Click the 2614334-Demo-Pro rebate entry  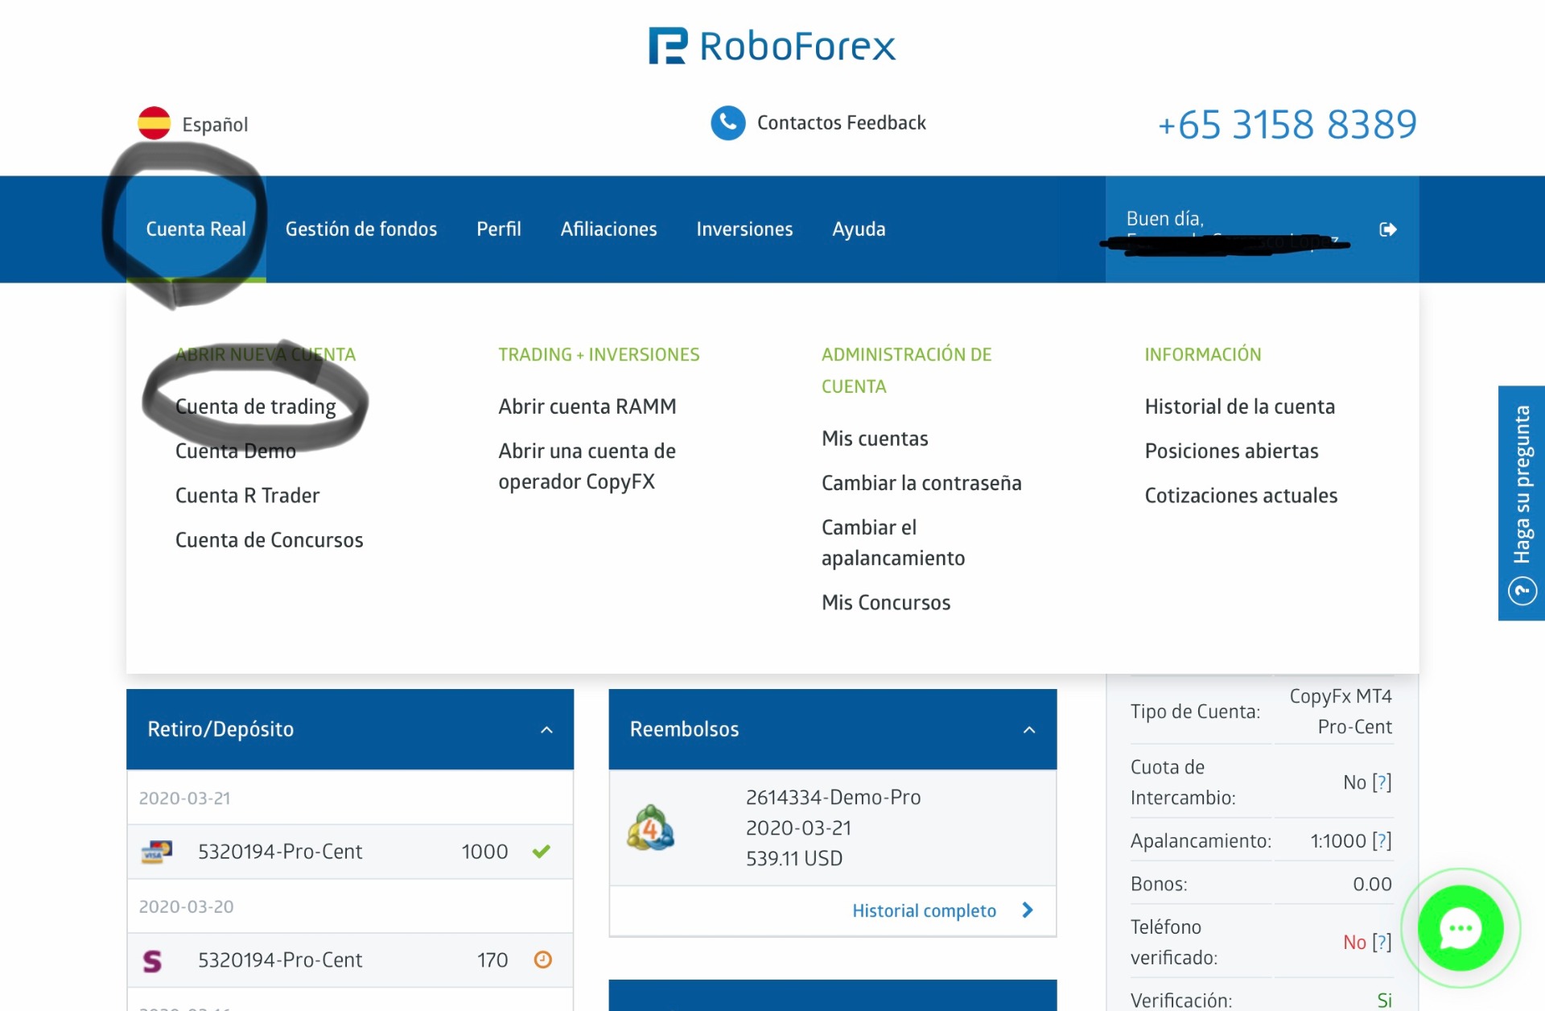(x=833, y=828)
